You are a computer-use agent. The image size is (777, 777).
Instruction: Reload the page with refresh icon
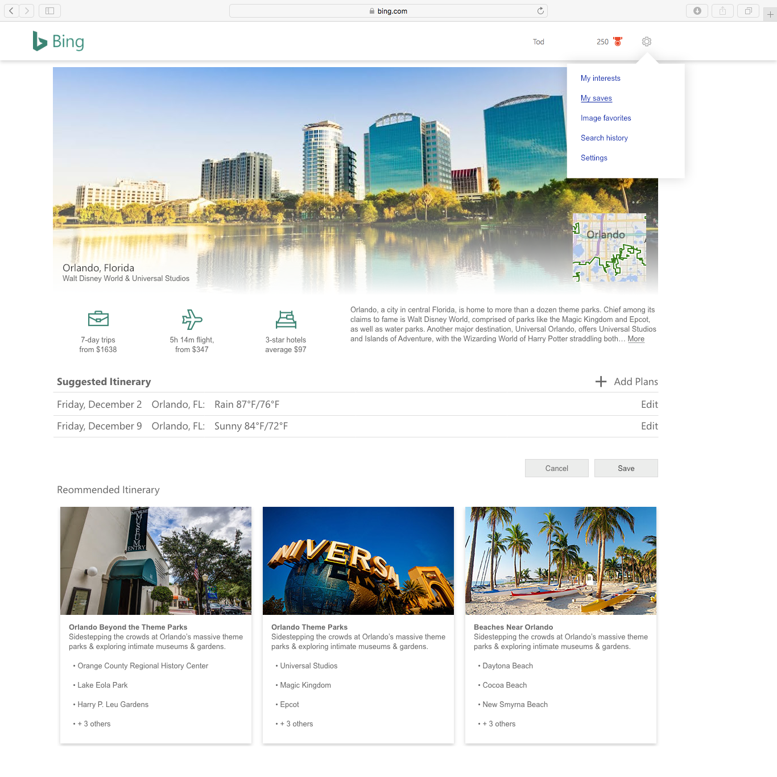(540, 11)
